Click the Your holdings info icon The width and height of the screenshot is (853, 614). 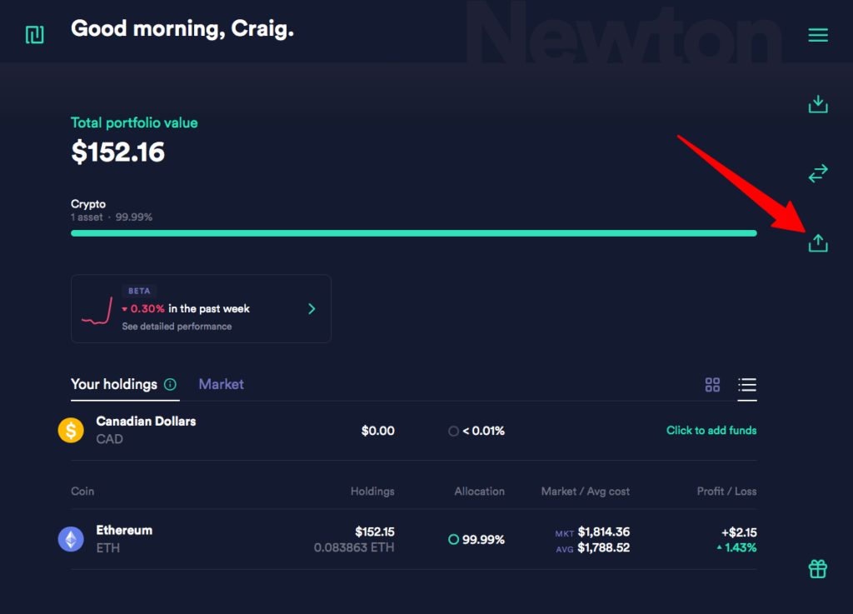pyautogui.click(x=170, y=385)
